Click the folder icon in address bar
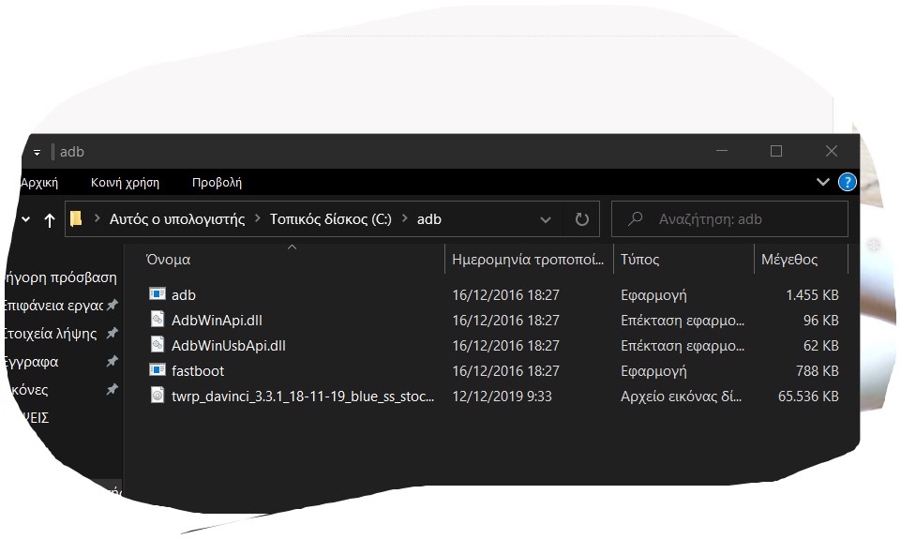This screenshot has width=901, height=539. [77, 219]
